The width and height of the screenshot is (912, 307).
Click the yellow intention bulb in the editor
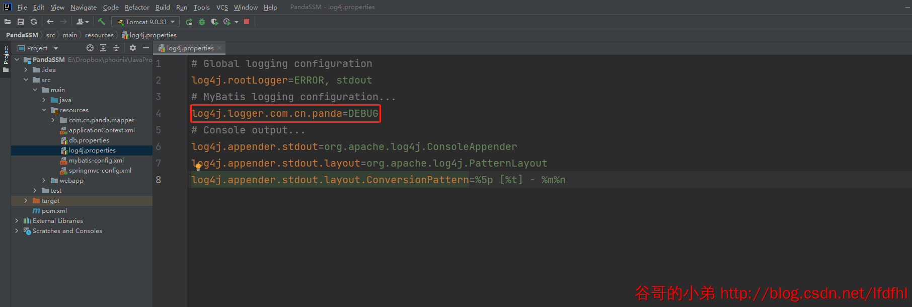pos(198,167)
